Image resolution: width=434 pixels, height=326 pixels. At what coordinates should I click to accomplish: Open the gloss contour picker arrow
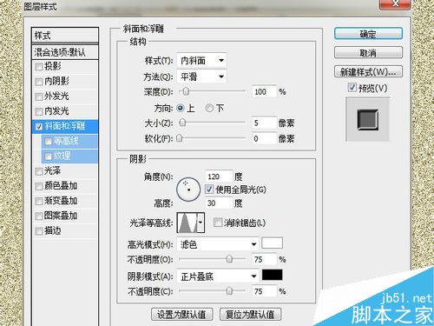click(x=201, y=223)
